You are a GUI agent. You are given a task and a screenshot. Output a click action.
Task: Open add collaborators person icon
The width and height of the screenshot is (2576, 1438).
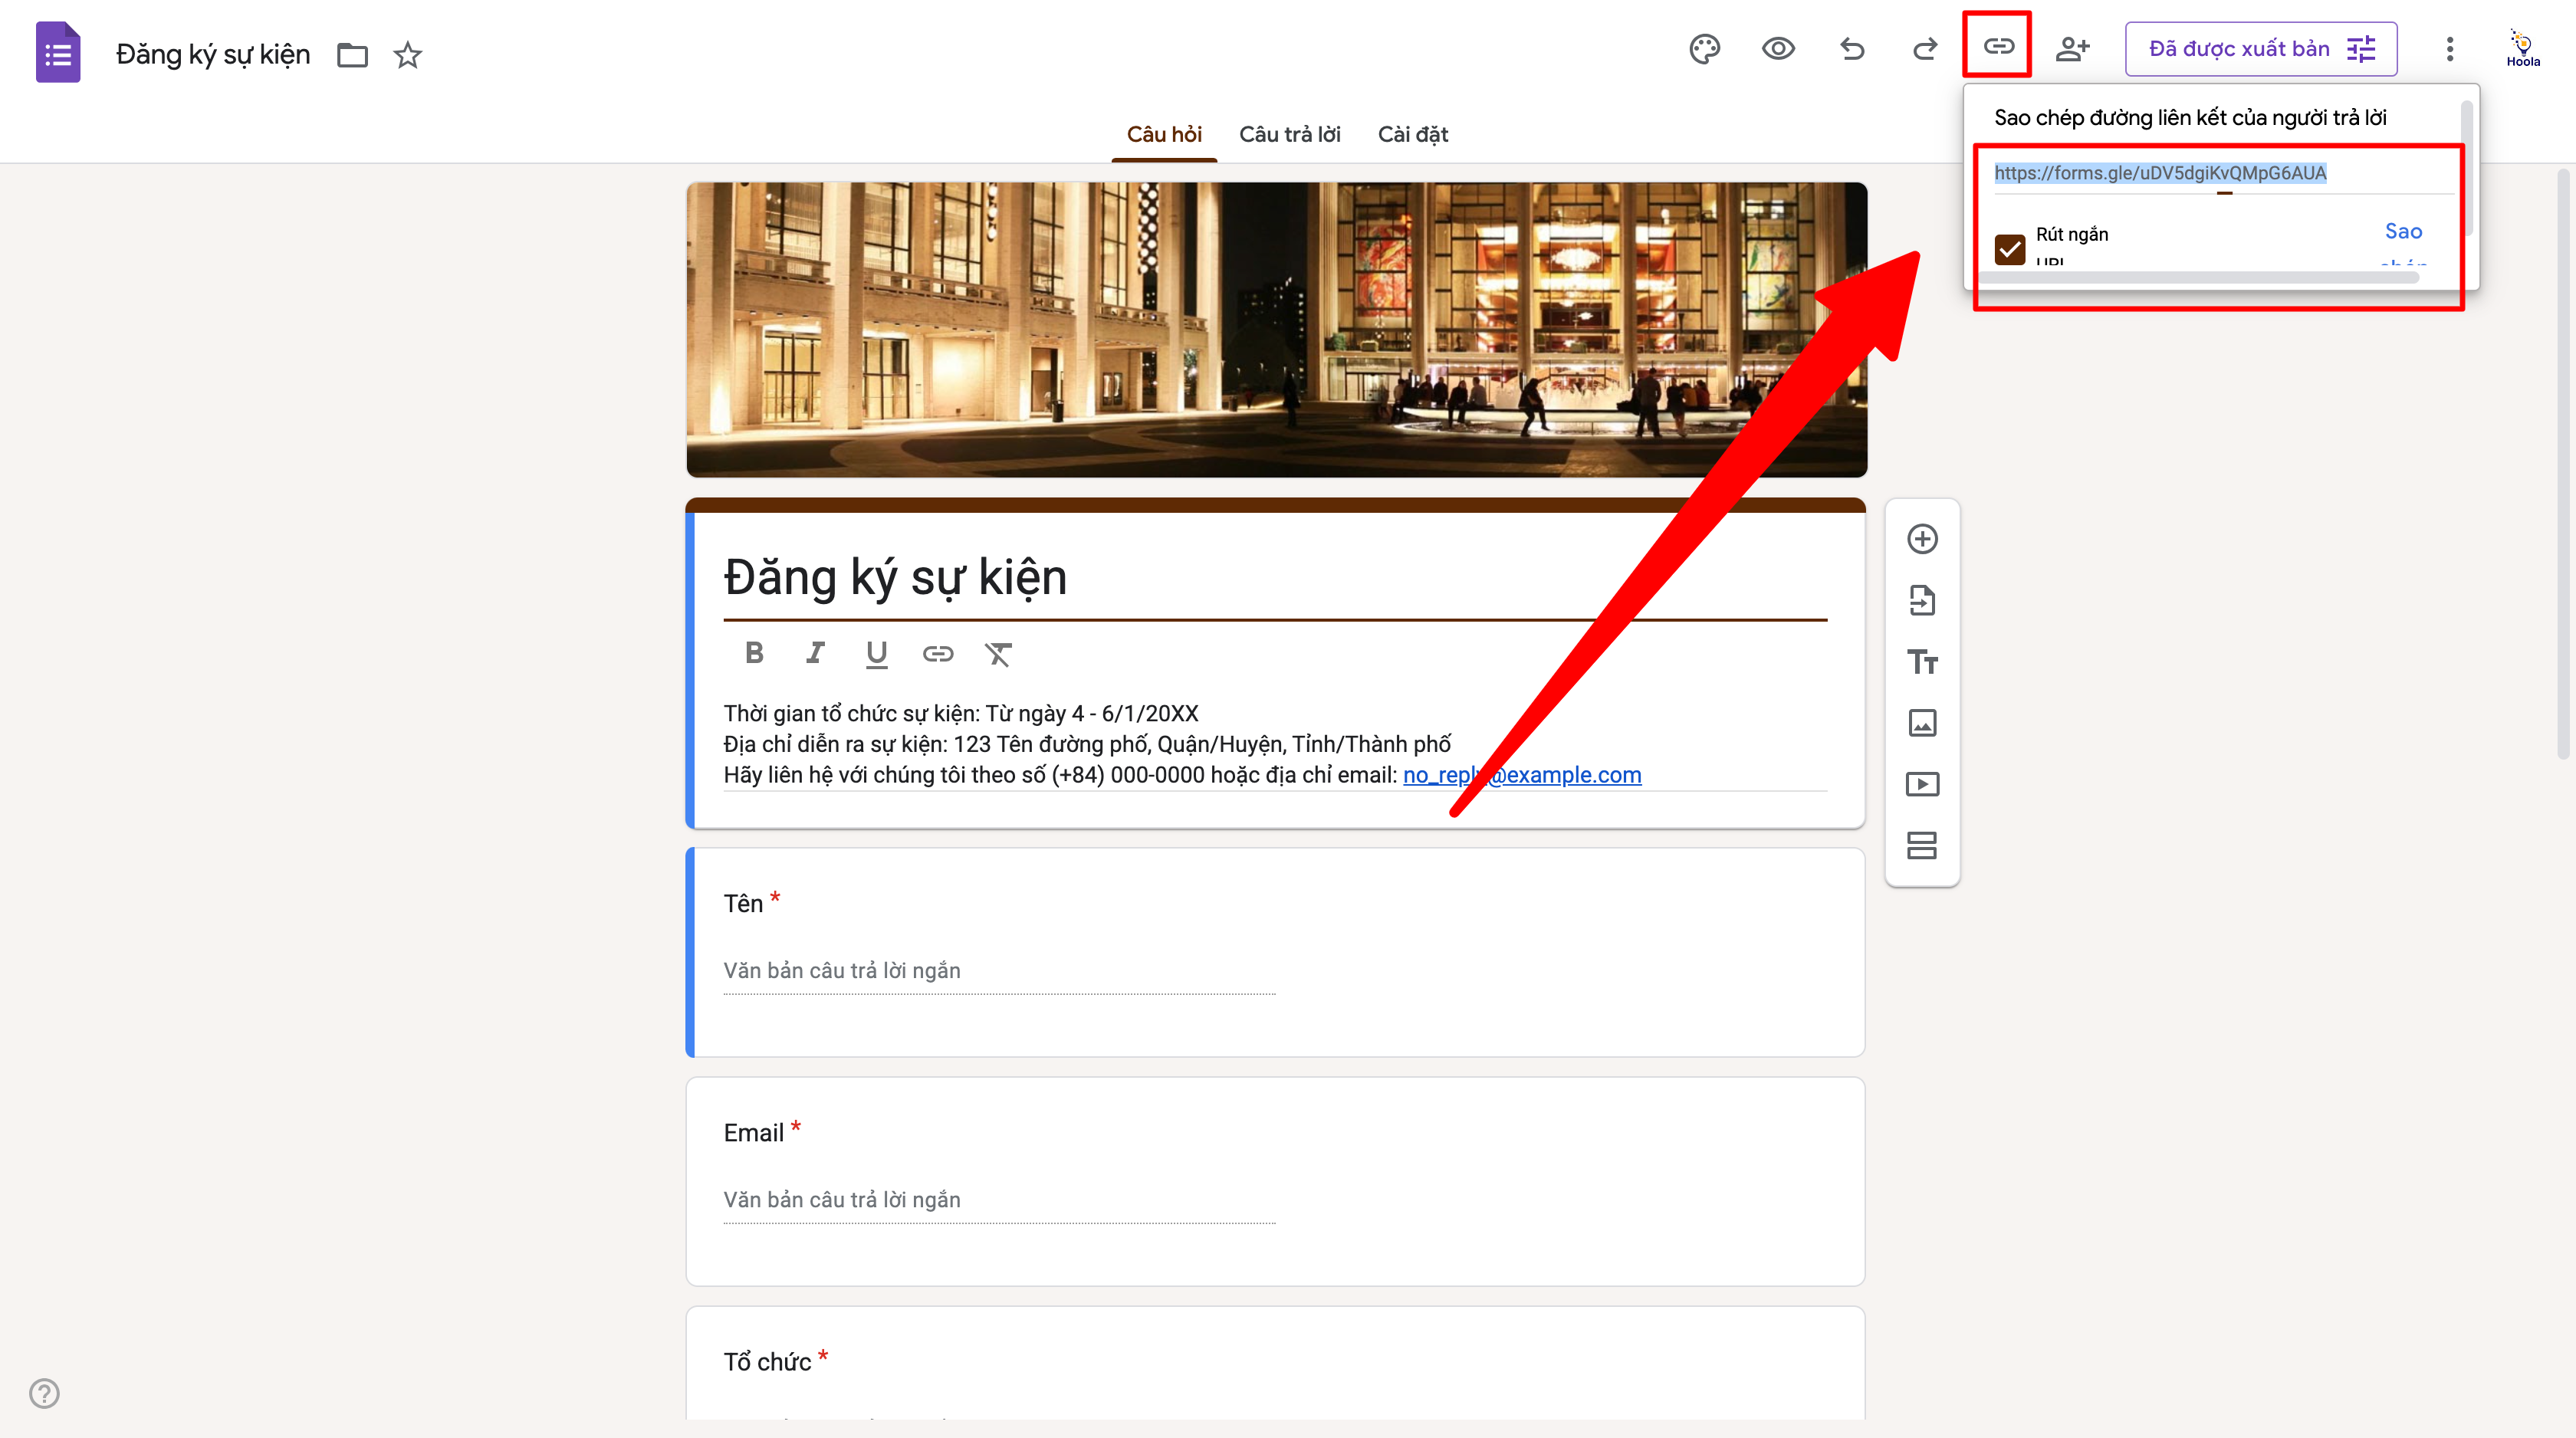[x=2072, y=49]
